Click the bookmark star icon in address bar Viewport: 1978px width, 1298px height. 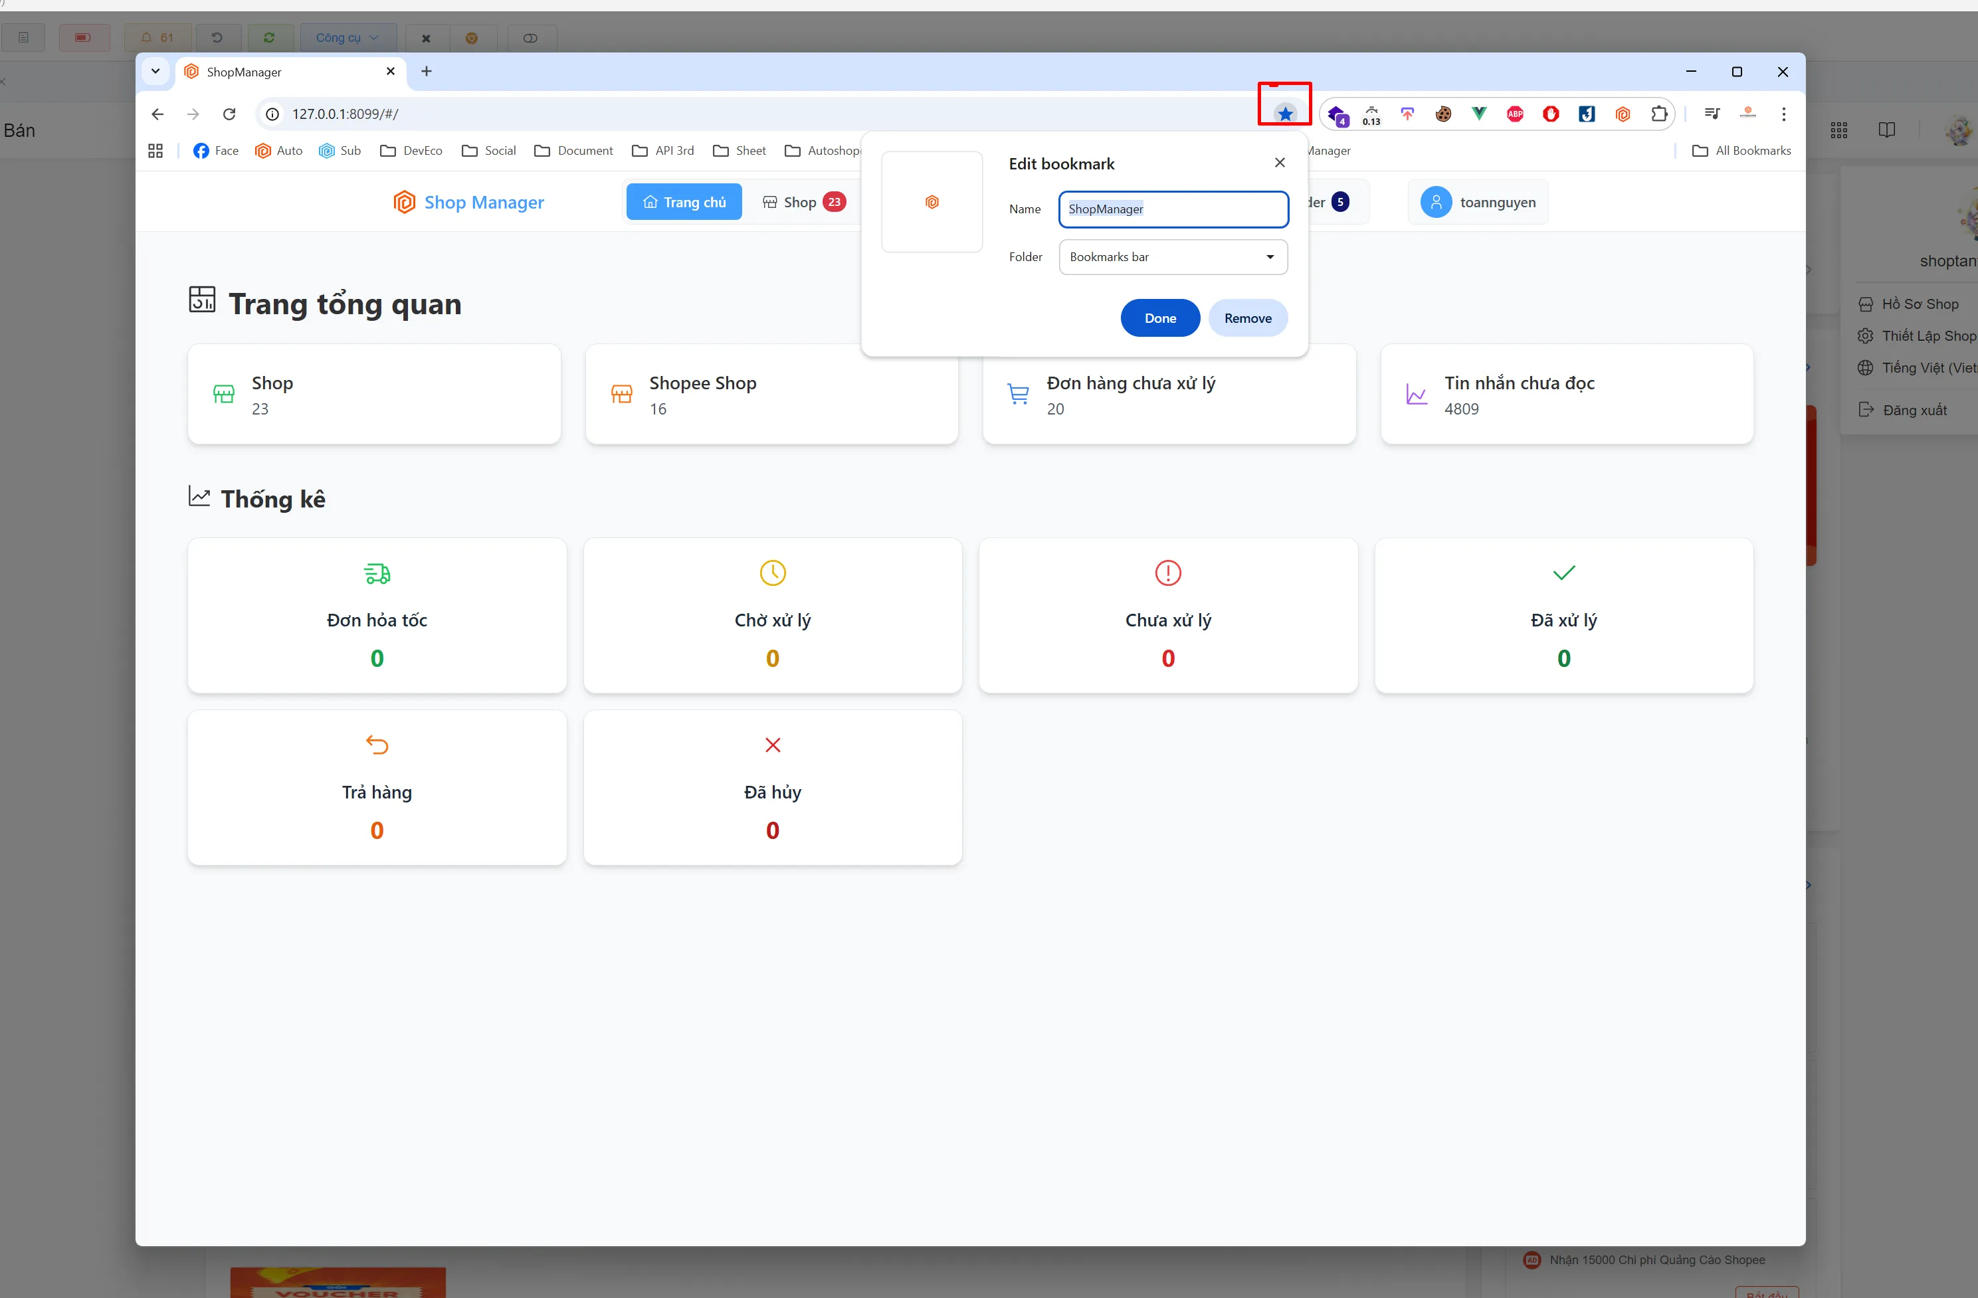[x=1285, y=114]
